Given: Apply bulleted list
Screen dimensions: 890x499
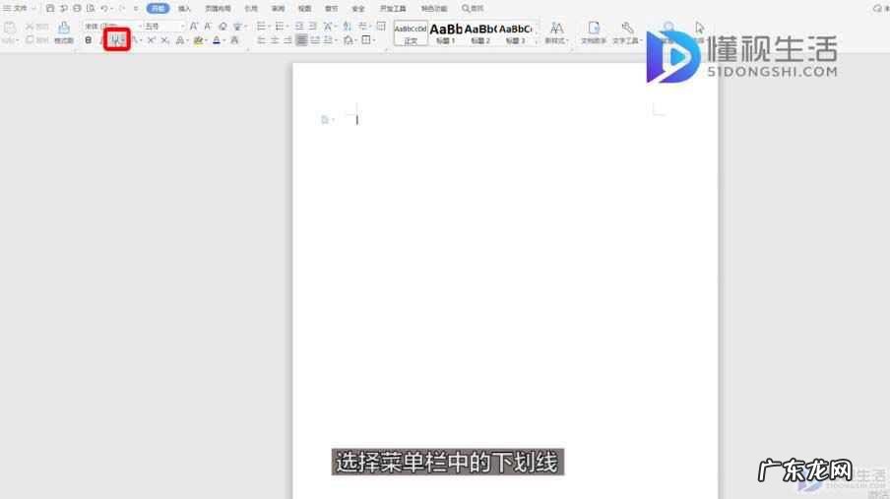Looking at the screenshot, I should pos(261,27).
